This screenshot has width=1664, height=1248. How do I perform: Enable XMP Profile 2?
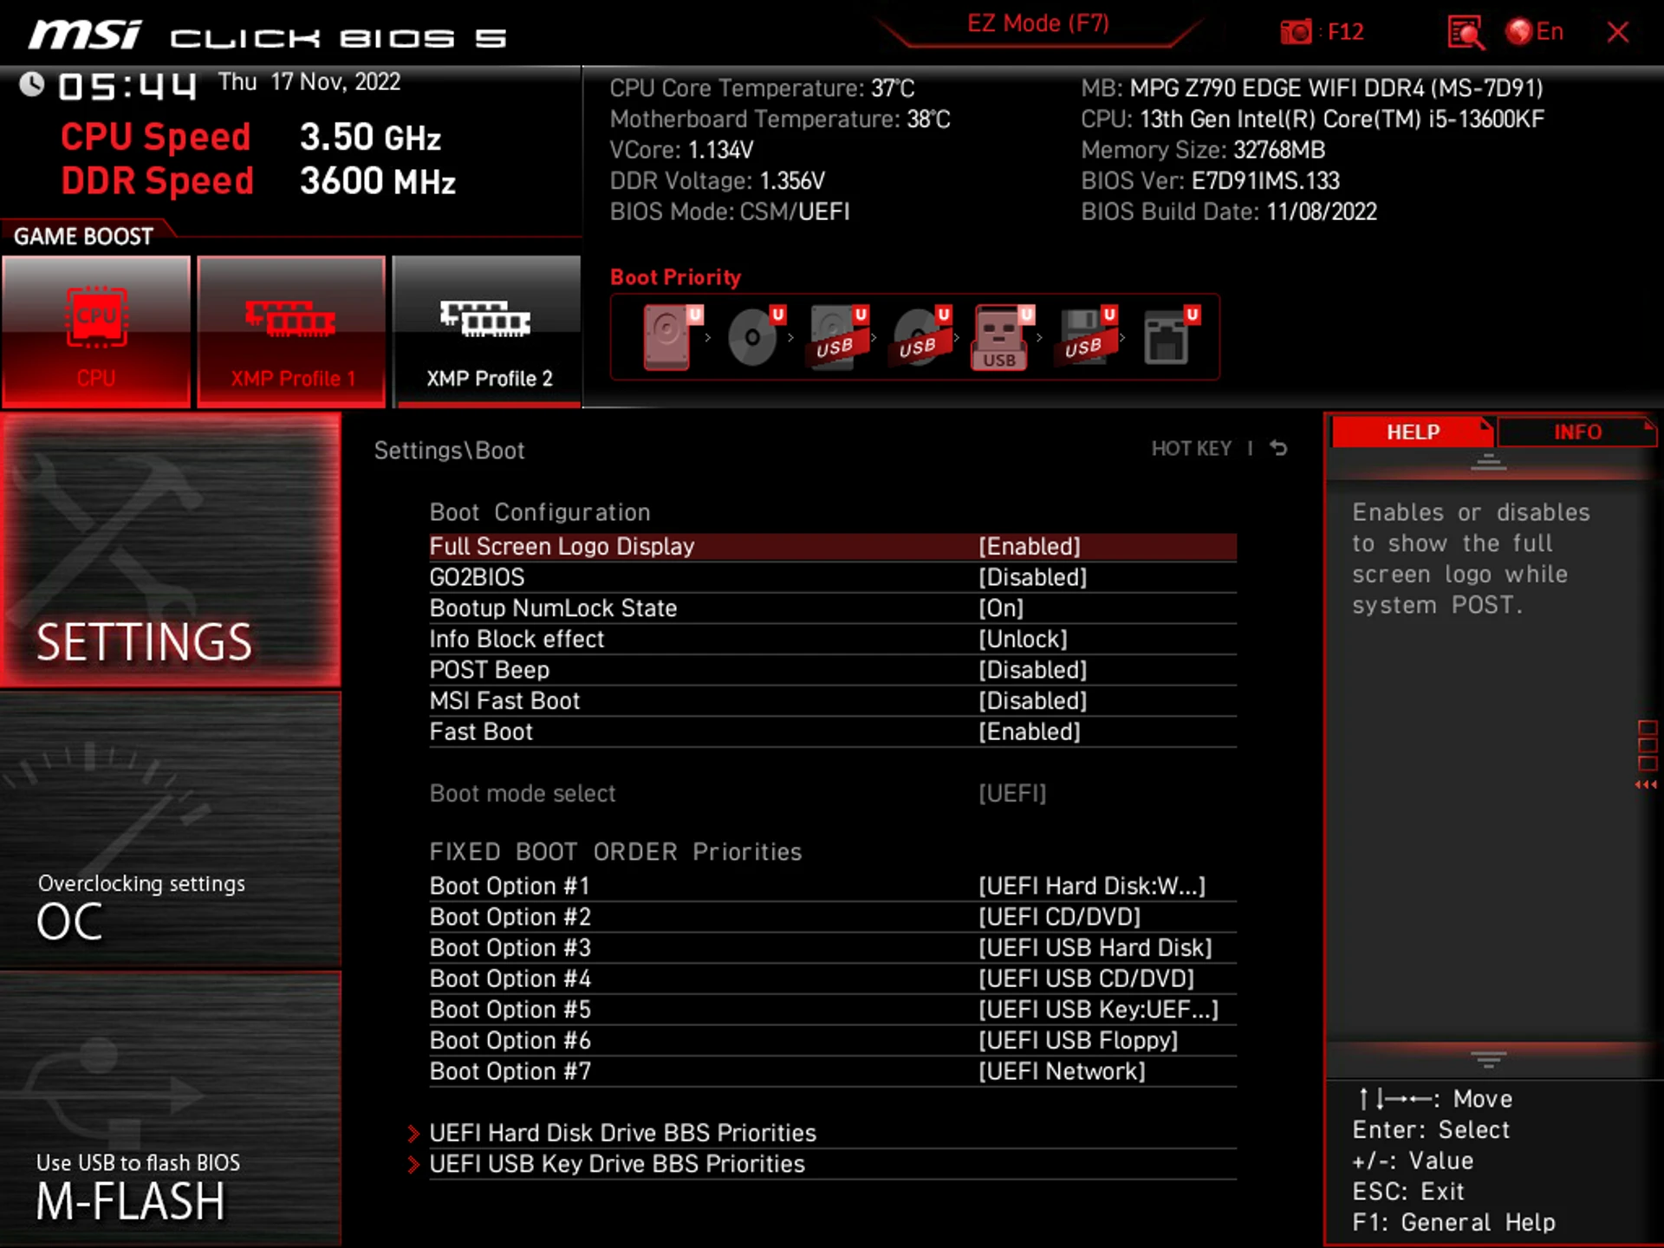pyautogui.click(x=487, y=331)
